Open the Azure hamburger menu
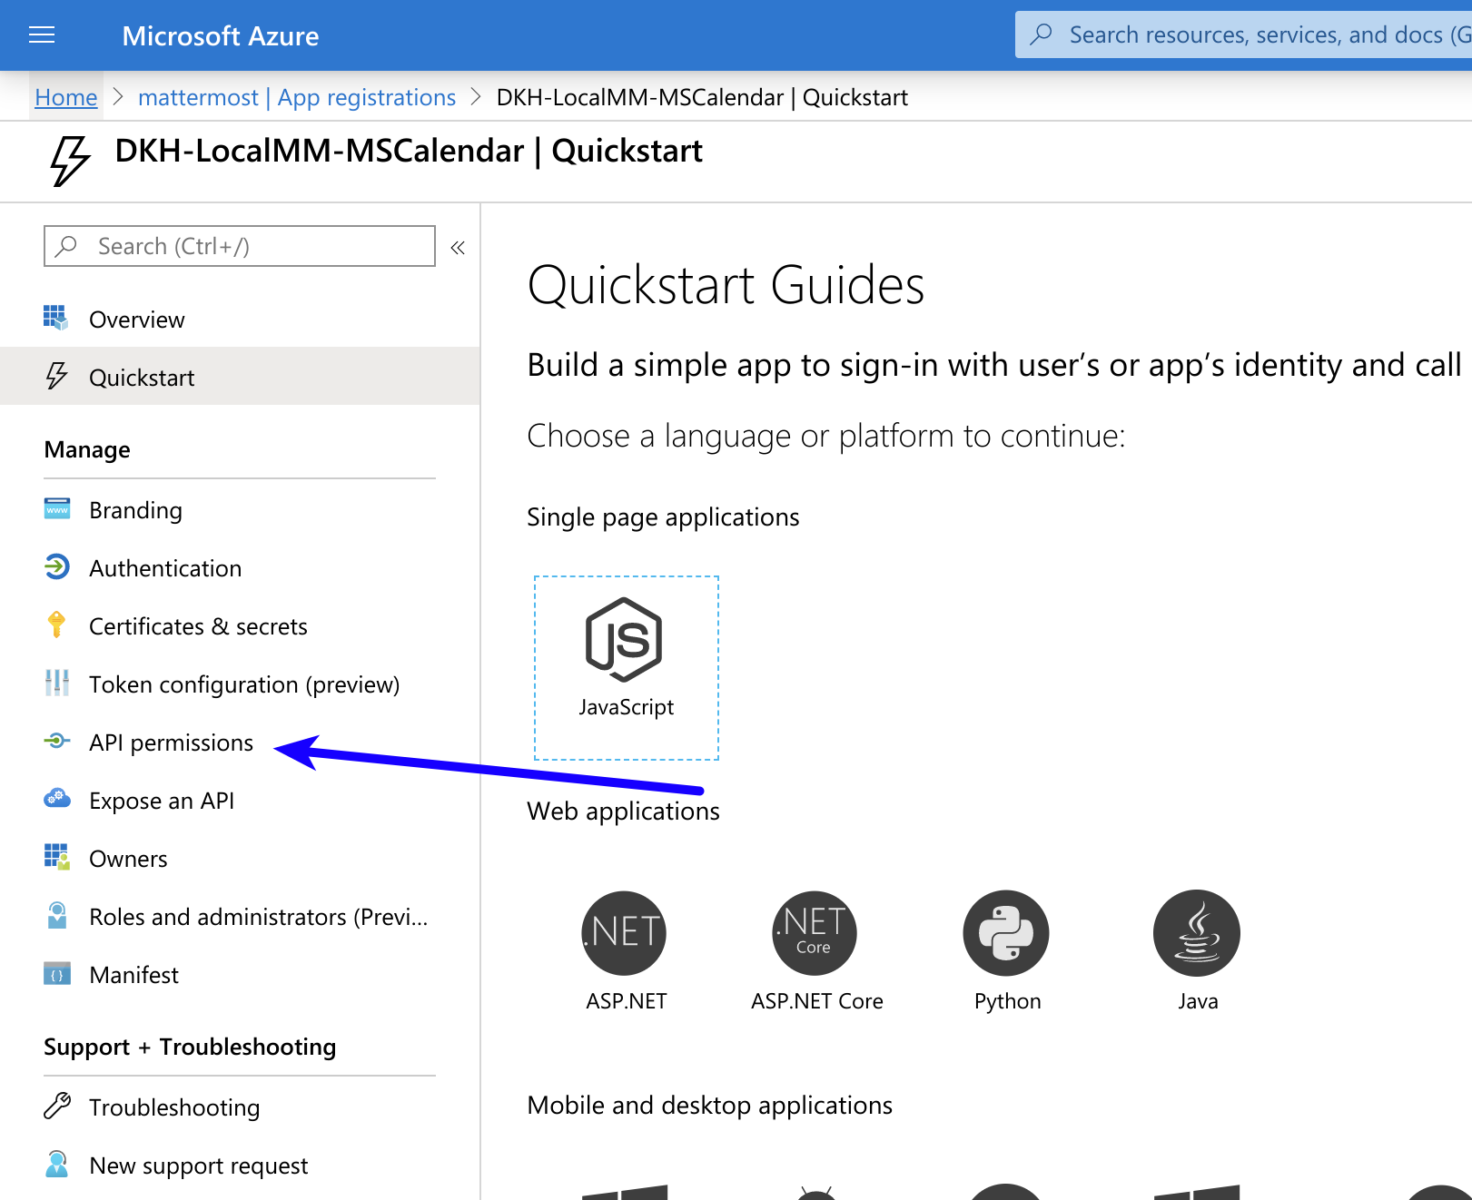This screenshot has height=1200, width=1472. tap(42, 34)
